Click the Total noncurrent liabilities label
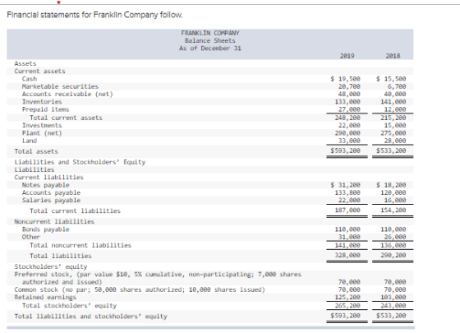Screen dimensions: 460x333 80,245
